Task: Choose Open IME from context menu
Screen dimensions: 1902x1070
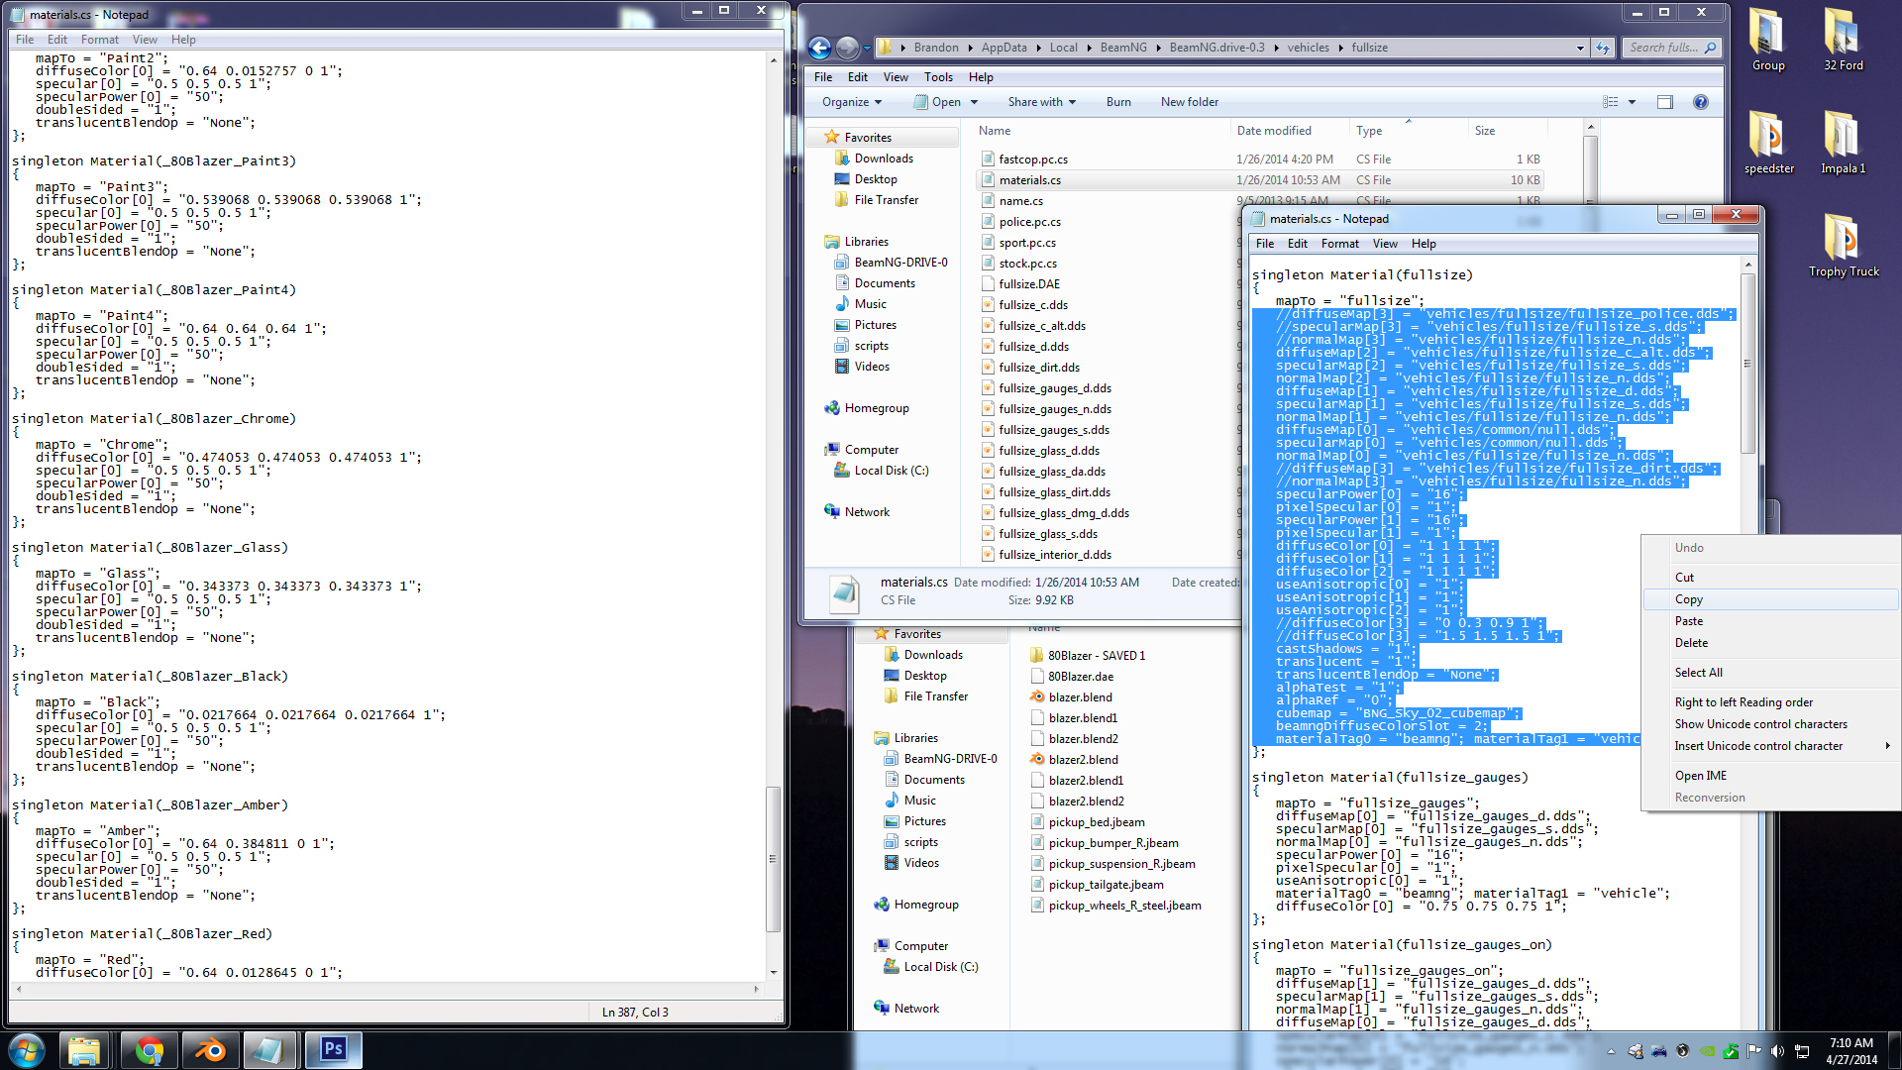Action: [1770, 776]
